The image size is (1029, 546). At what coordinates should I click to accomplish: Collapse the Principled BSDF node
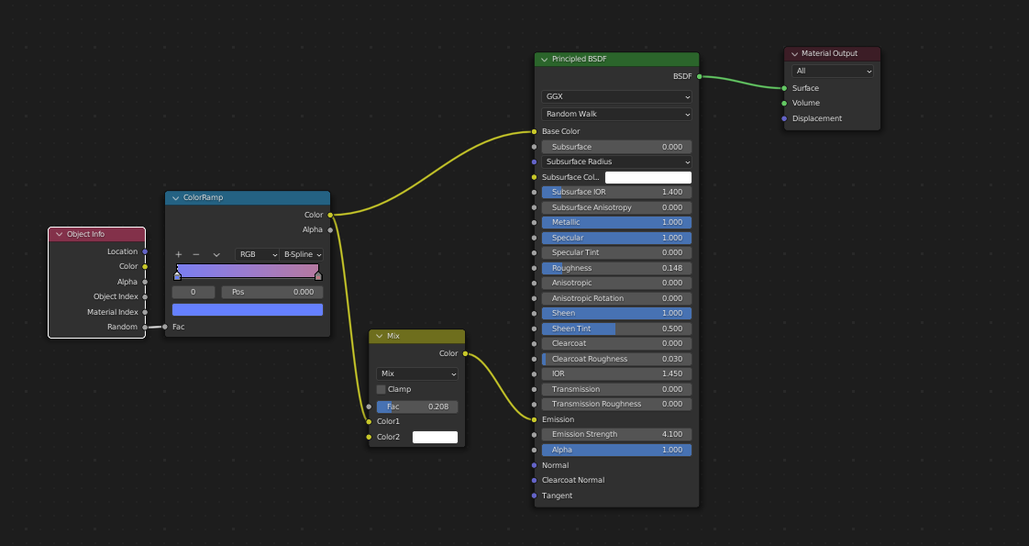click(544, 59)
